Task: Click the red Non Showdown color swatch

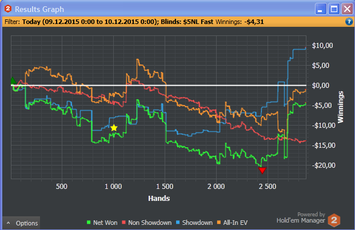Action: [x=123, y=223]
